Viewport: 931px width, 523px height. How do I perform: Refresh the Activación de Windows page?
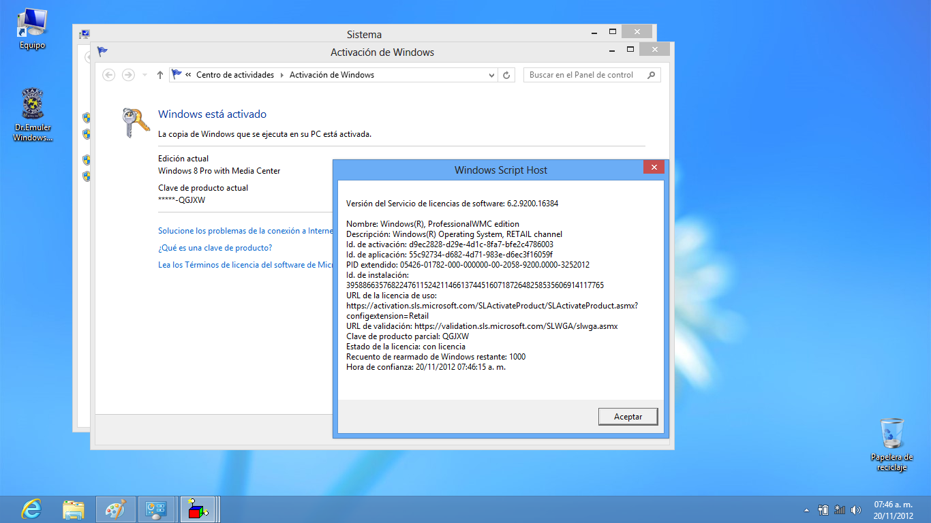click(506, 75)
